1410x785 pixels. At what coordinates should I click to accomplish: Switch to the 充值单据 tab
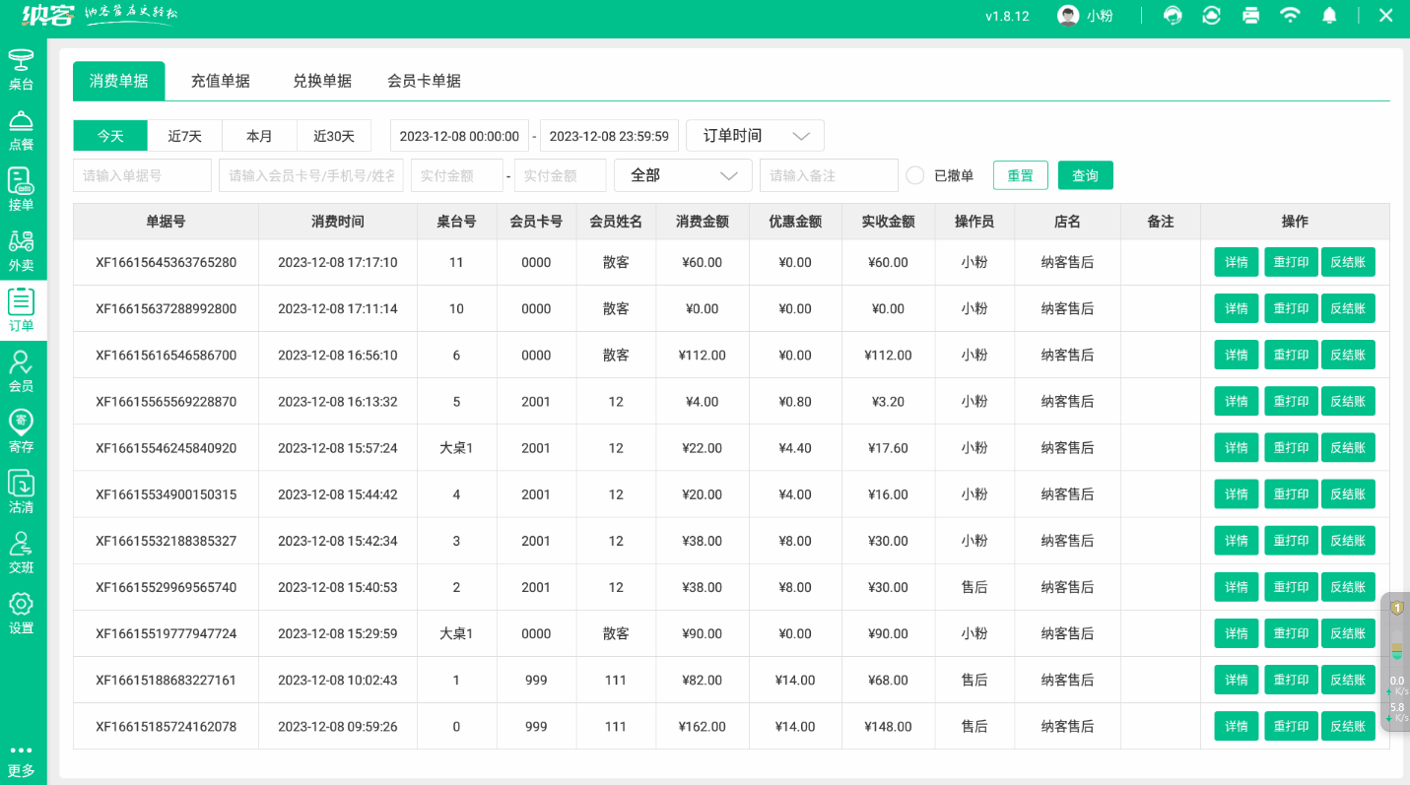coord(221,81)
